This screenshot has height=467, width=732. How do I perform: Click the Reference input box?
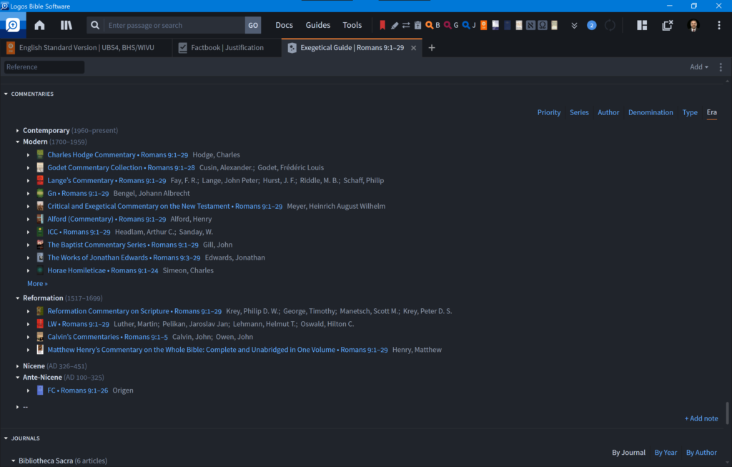[x=44, y=67]
